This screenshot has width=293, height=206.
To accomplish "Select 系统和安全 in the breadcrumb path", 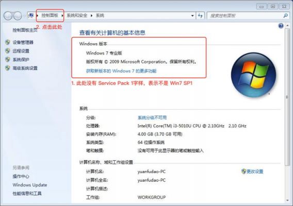I will click(x=77, y=15).
